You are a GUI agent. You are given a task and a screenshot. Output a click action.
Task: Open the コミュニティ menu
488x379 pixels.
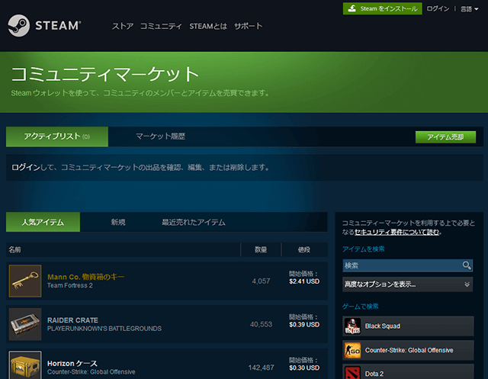(x=161, y=26)
